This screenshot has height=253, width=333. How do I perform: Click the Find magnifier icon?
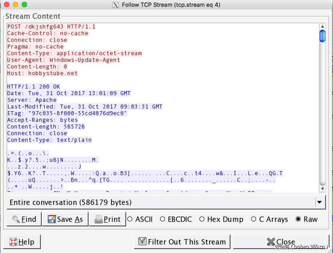[16, 219]
